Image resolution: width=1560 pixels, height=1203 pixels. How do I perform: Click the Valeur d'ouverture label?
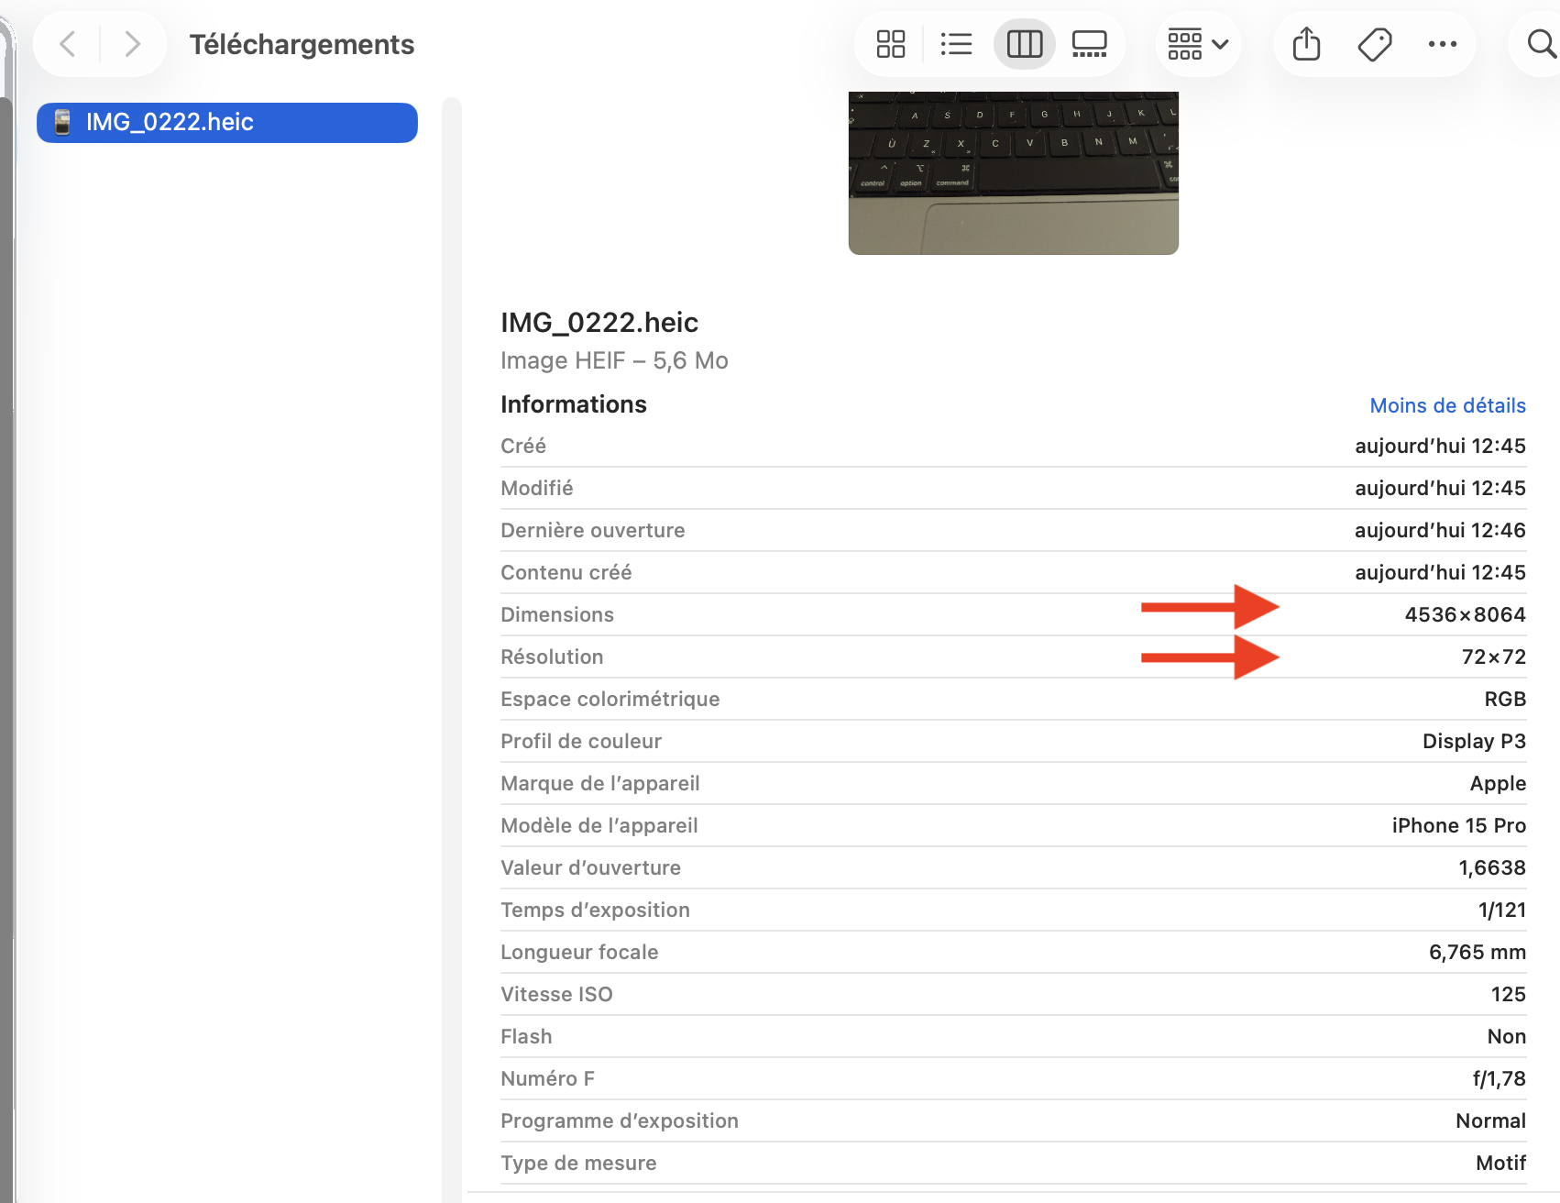click(x=591, y=867)
